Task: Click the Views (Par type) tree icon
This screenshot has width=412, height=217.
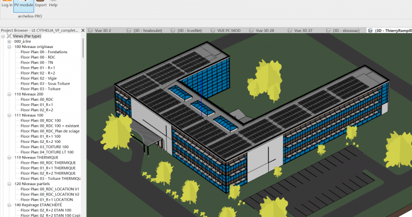Action: tap(9, 36)
